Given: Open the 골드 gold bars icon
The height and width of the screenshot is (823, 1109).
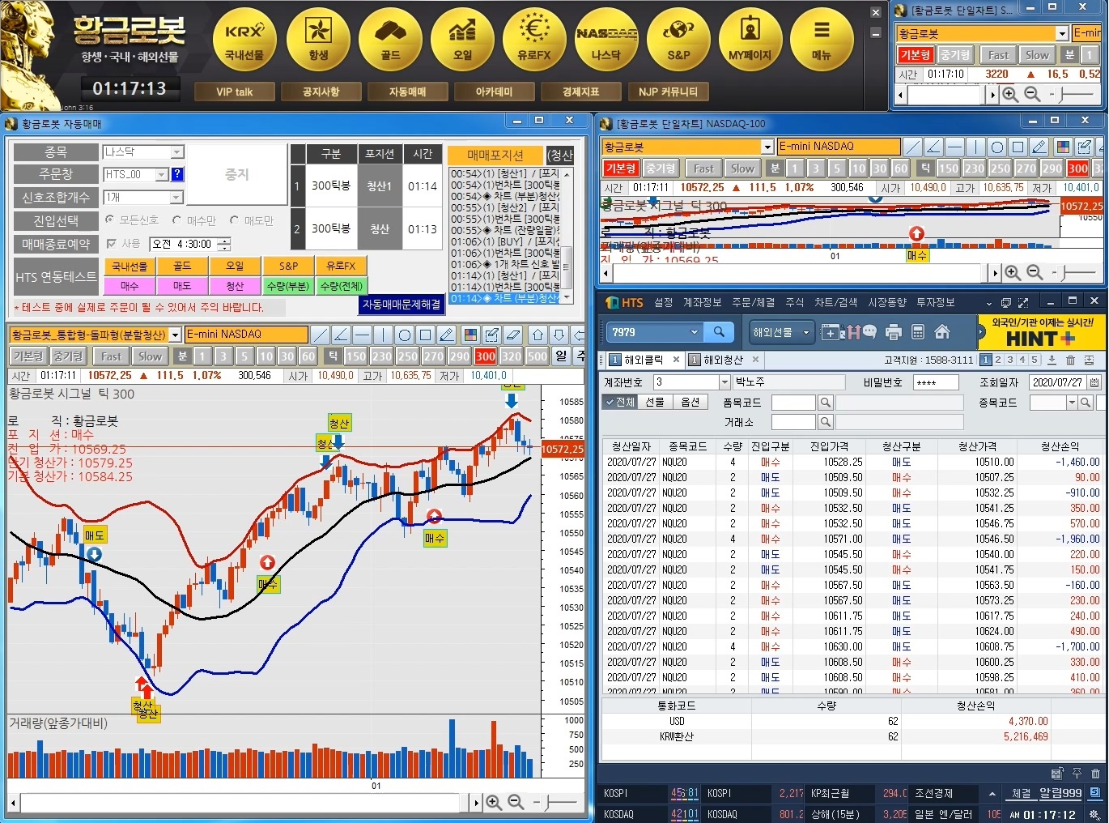Looking at the screenshot, I should [x=390, y=40].
